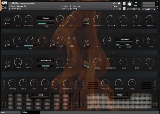The height and width of the screenshot is (114, 160).
Task: Click the ZG instrument logo
Action: pyautogui.click(x=4, y=7)
